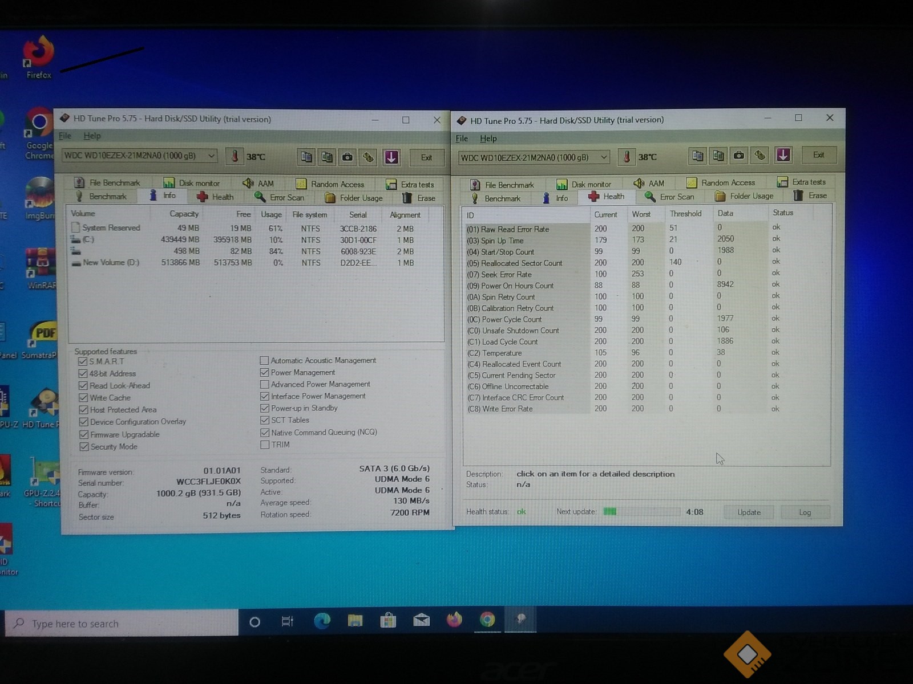Viewport: 913px width, 684px height.
Task: Copy screenshot to clipboard in right window
Action: [x=718, y=155]
